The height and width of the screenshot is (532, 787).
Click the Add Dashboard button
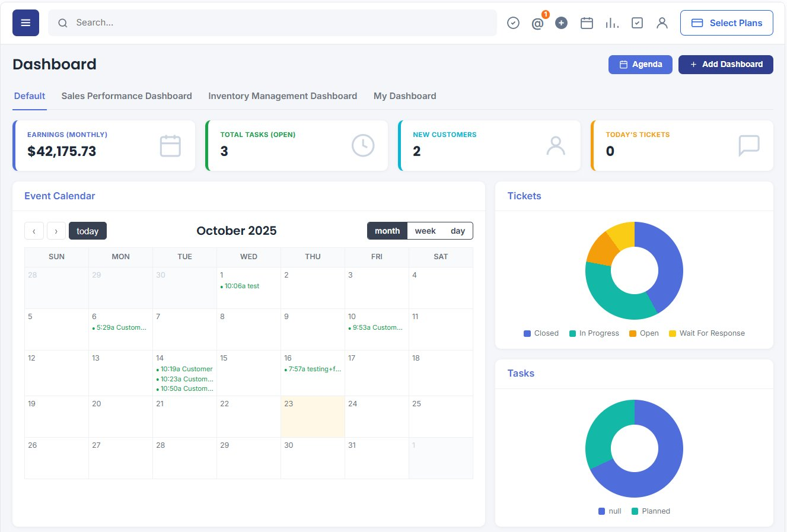[725, 65]
